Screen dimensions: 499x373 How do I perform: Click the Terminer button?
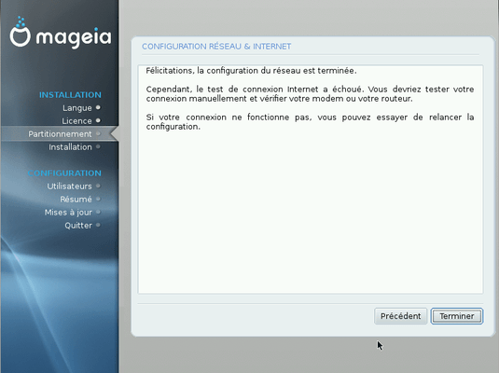click(457, 316)
